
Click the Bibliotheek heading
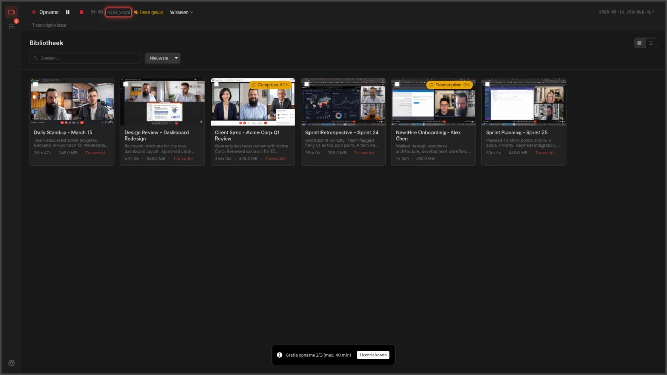(x=46, y=43)
